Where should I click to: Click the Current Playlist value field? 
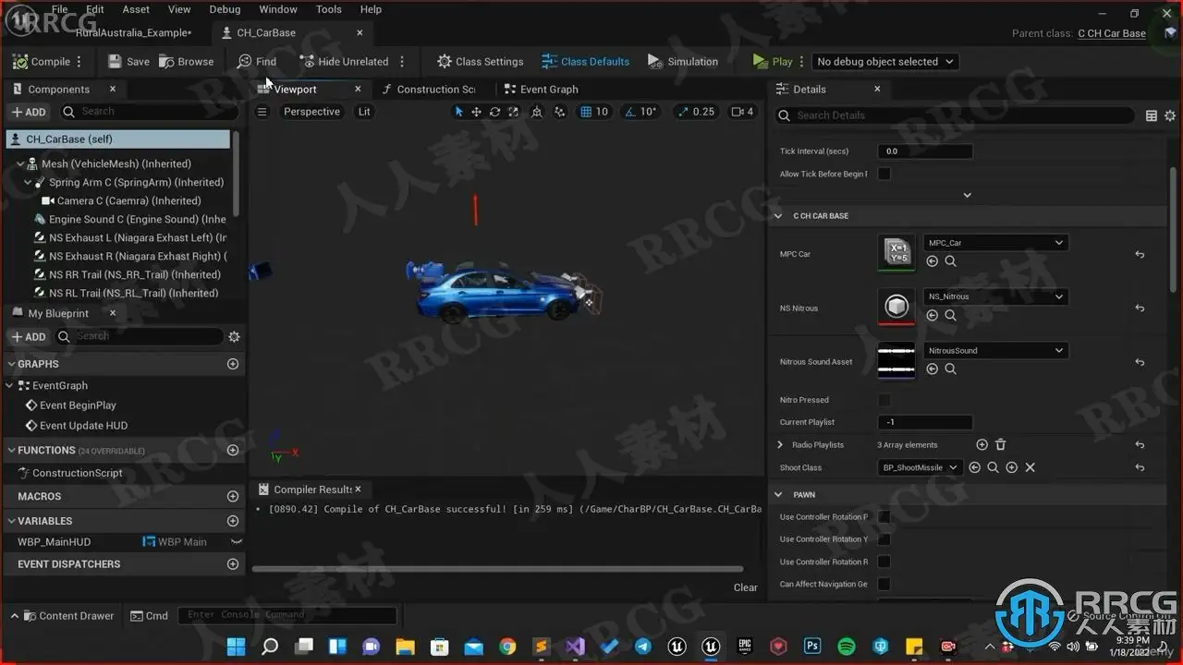924,422
